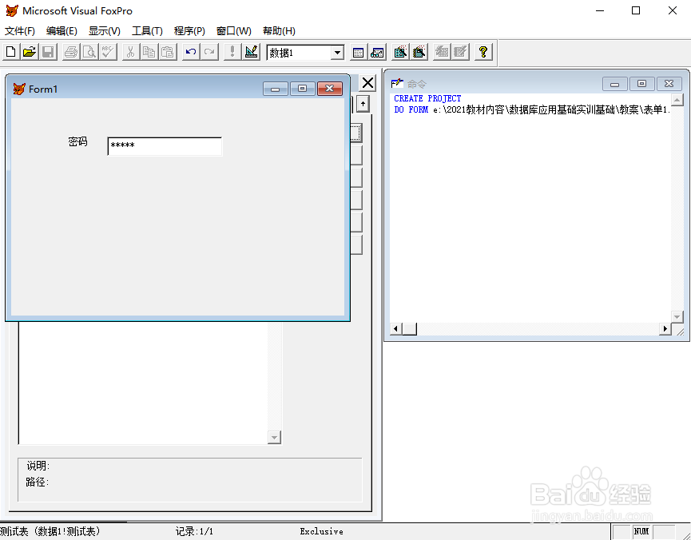Click command window vertical scroll up arrow

point(677,100)
